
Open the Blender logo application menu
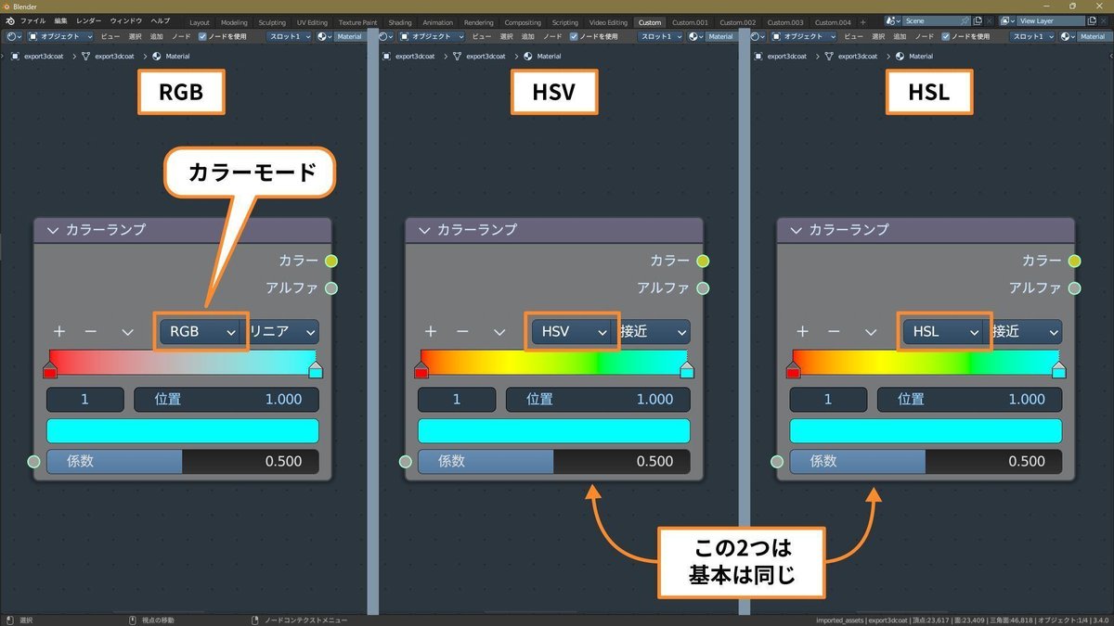click(x=9, y=21)
